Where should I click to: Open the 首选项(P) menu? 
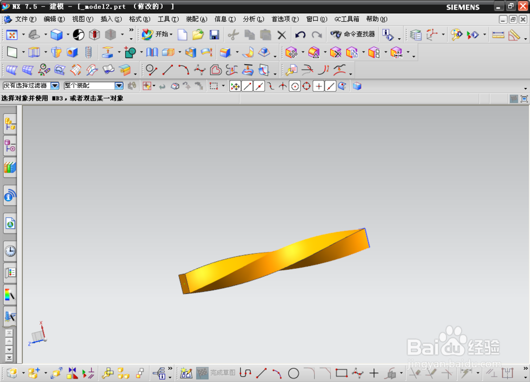pos(285,19)
